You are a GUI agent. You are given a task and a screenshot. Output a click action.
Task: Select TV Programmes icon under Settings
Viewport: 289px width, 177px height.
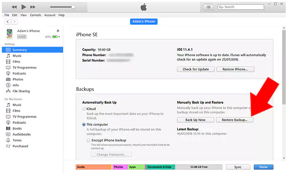[x=8, y=68]
